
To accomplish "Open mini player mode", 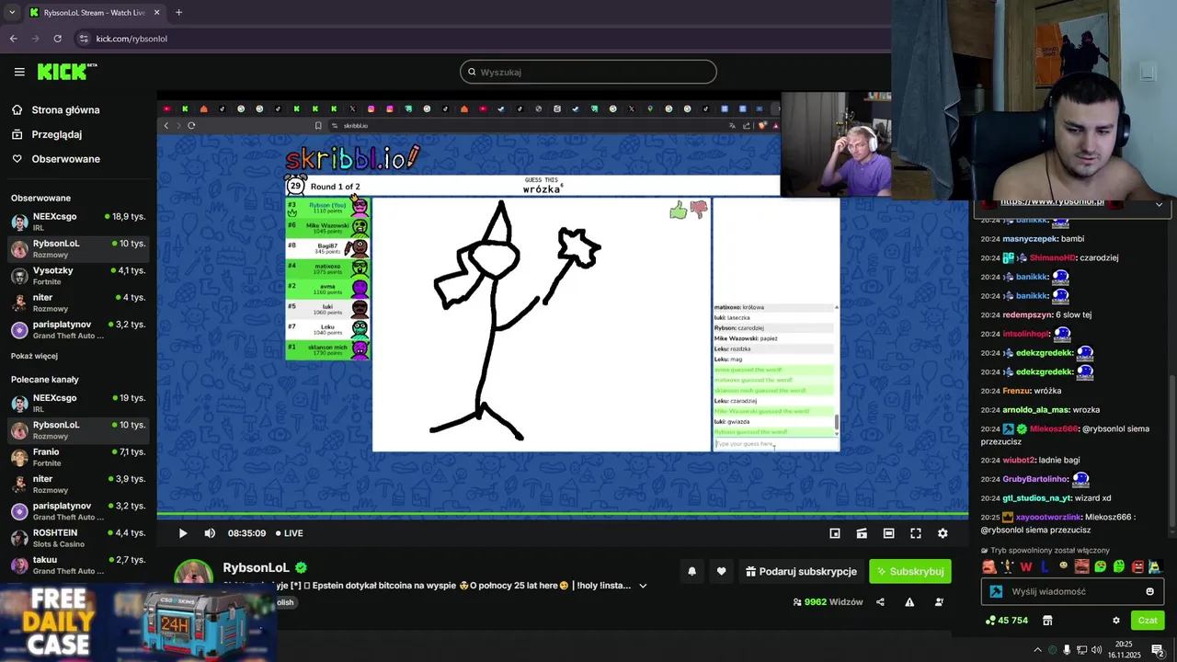I will point(835,533).
